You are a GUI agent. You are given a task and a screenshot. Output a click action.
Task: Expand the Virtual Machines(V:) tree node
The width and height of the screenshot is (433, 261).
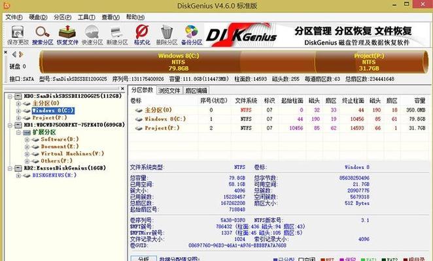[27, 154]
